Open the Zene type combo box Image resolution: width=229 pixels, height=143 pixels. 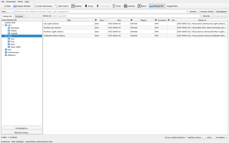[x=9, y=11]
